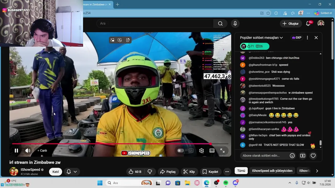The width and height of the screenshot is (335, 188).
Task: Create a clip with Klip button
Action: pos(189,172)
